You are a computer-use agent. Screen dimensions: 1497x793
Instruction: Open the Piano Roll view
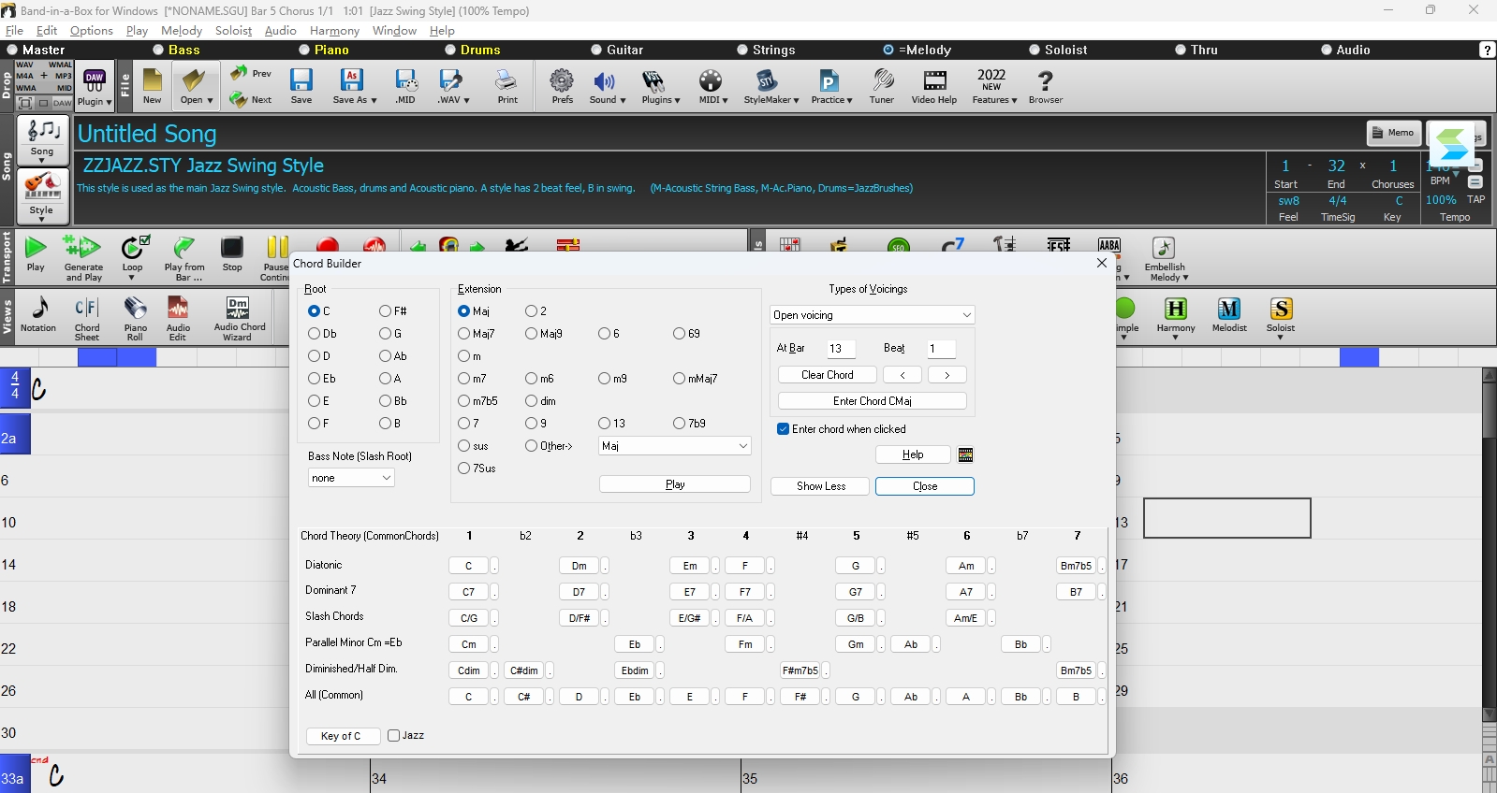coord(136,318)
